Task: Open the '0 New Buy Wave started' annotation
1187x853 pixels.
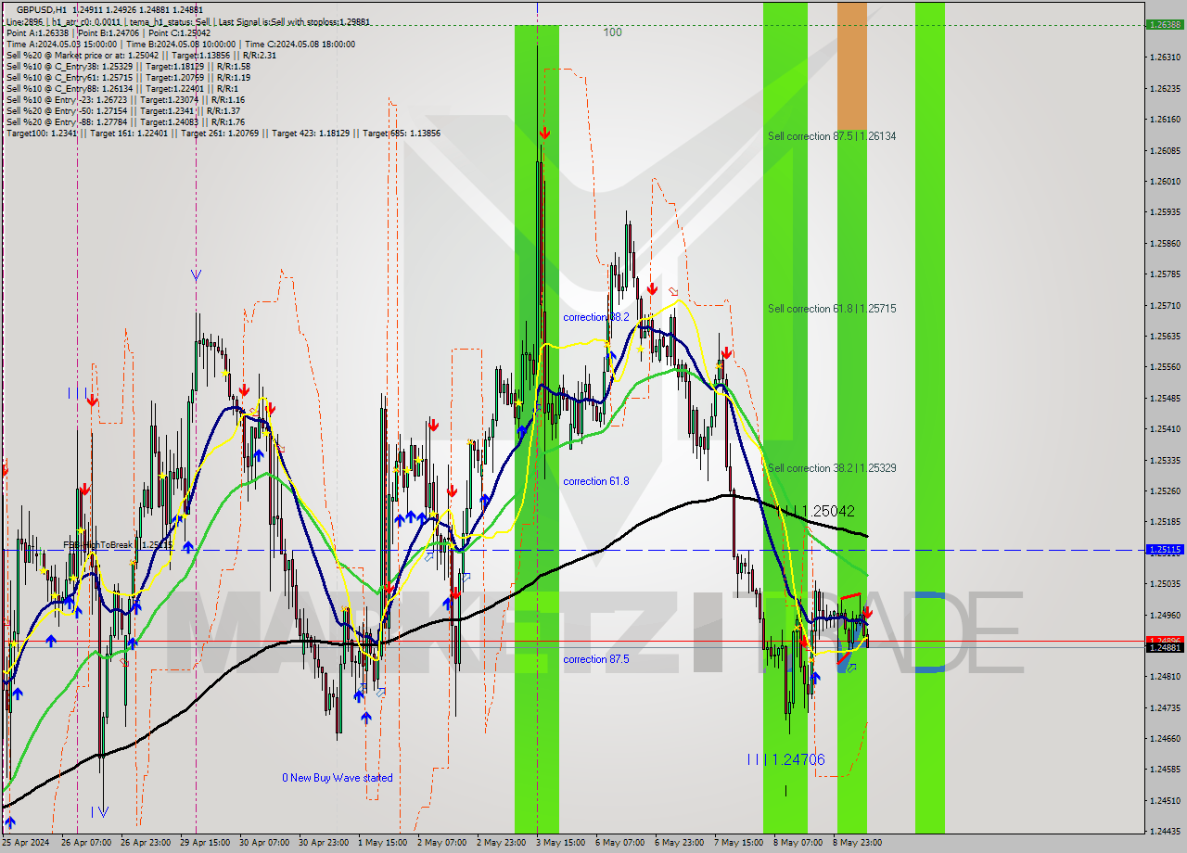Action: pos(338,778)
